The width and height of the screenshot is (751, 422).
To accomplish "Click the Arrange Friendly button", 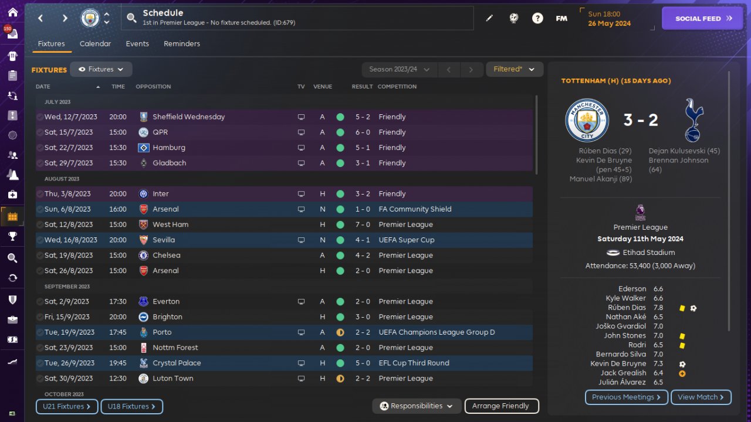I will click(x=501, y=406).
